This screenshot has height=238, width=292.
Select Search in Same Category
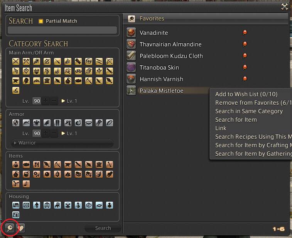(x=249, y=111)
